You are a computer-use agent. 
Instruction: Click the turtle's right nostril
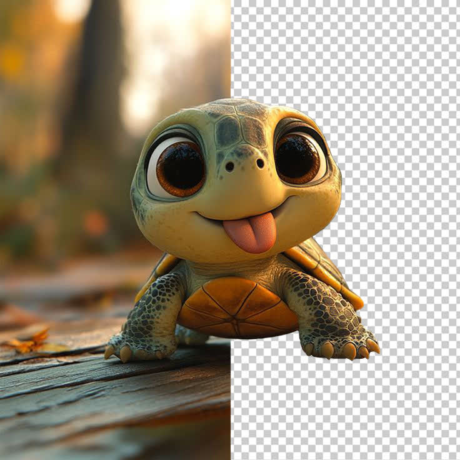coord(259,163)
